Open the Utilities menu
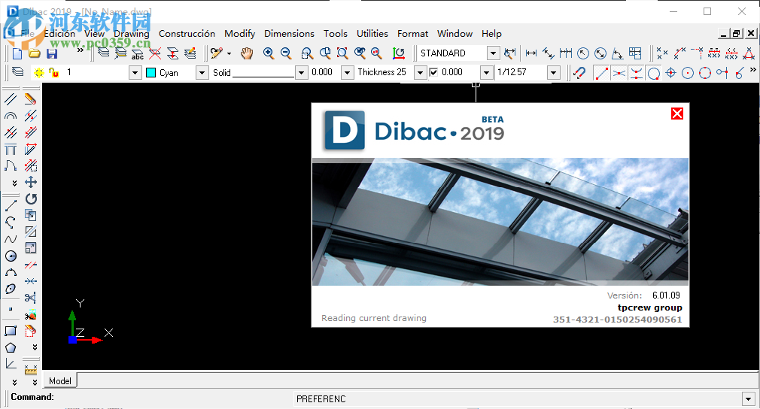 tap(372, 33)
